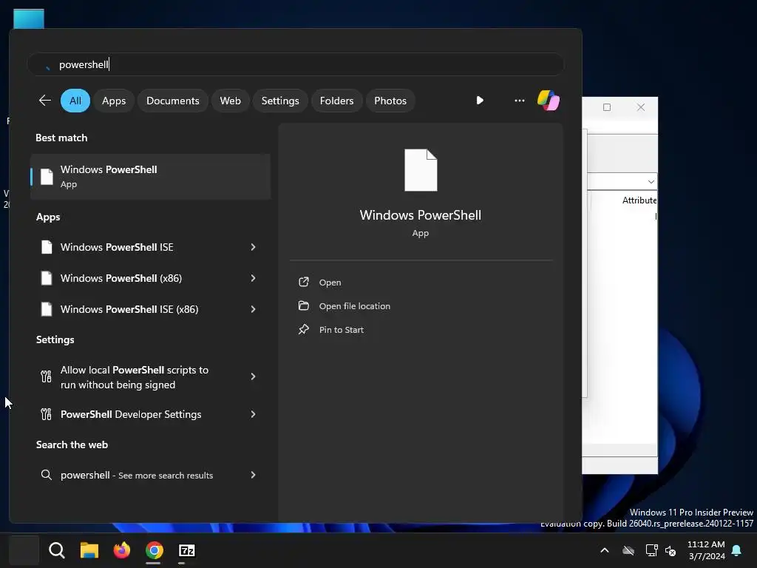Select Allow local PowerShell scripts setting text

coord(135,377)
